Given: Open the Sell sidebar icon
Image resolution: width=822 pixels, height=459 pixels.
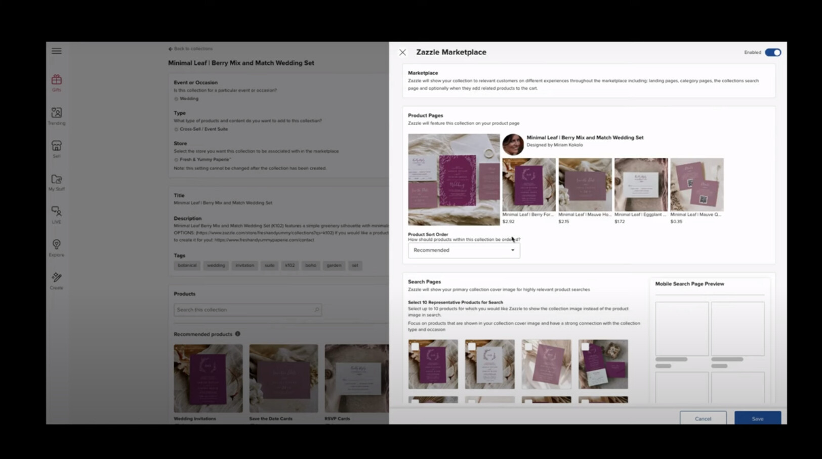Looking at the screenshot, I should (56, 149).
